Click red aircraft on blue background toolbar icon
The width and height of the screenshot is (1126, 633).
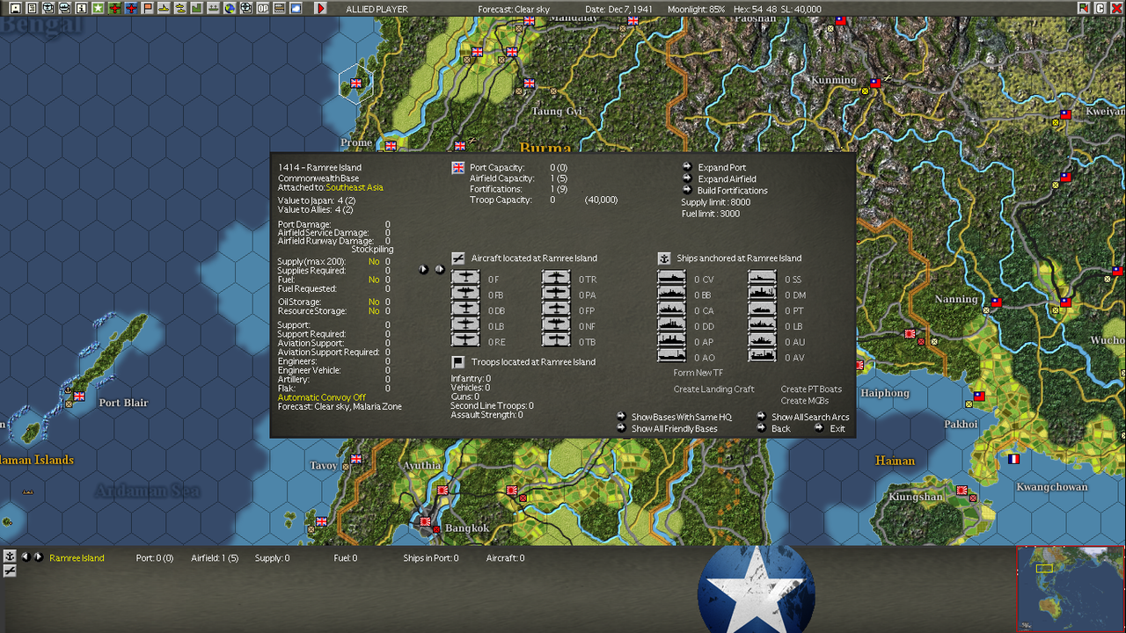pyautogui.click(x=131, y=8)
